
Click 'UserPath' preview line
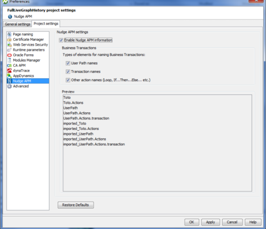(70, 108)
